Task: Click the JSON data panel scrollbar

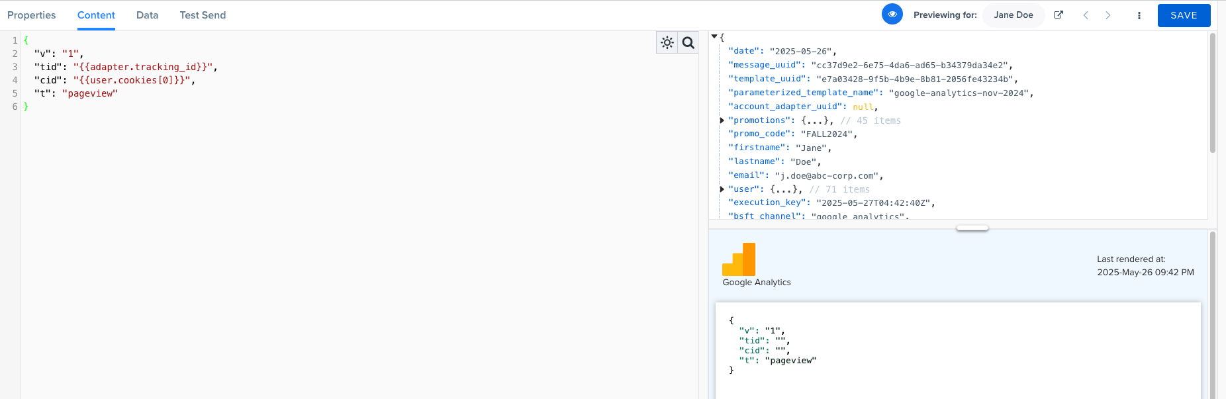Action: point(1212,93)
